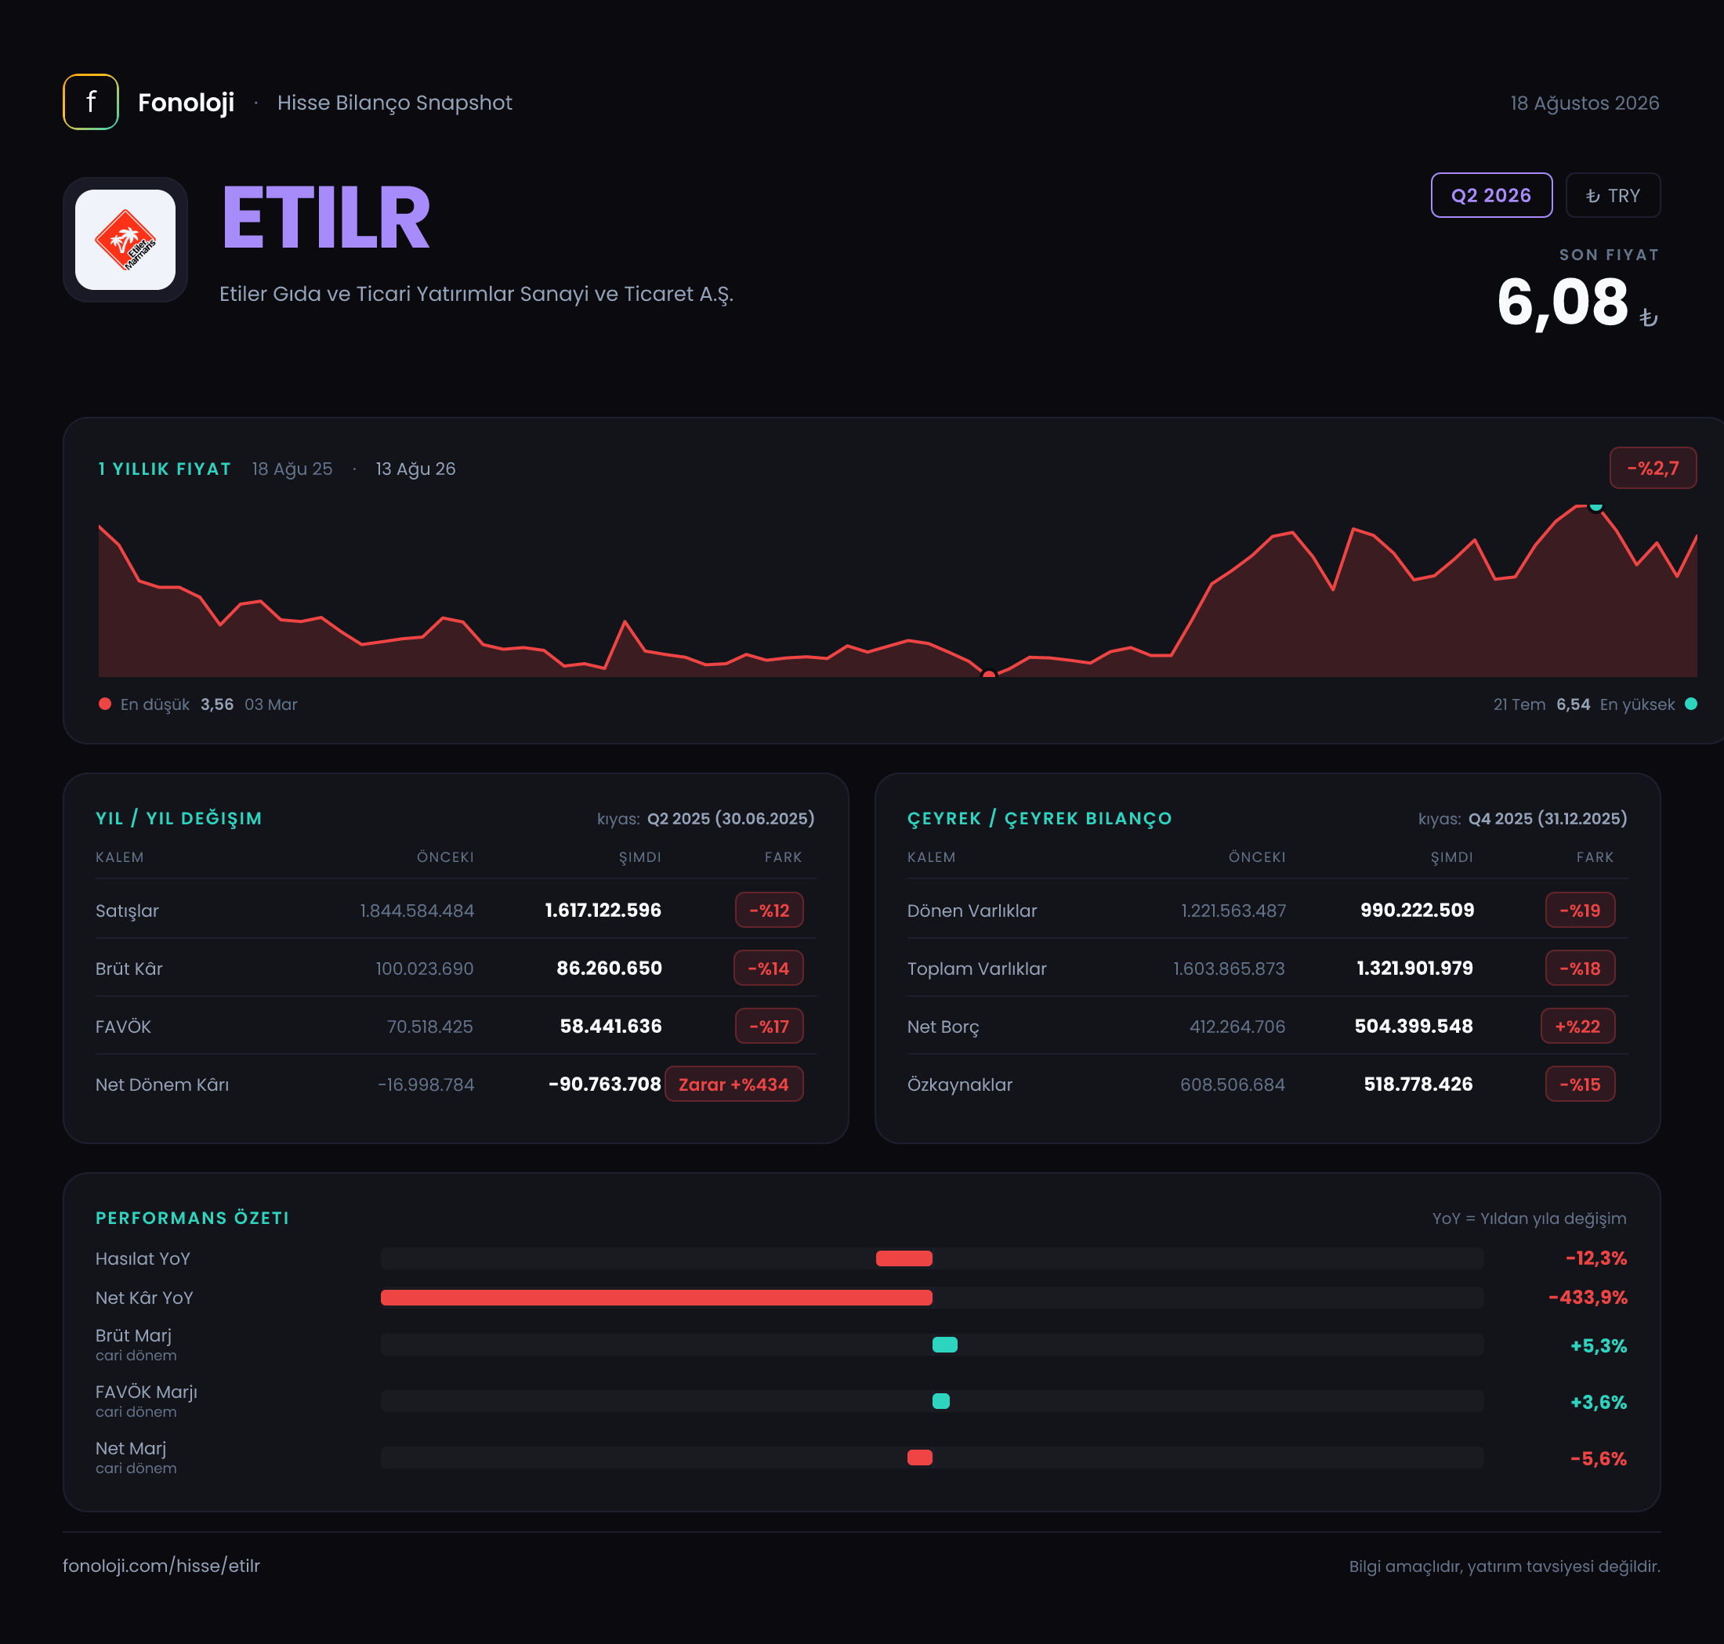This screenshot has width=1724, height=1644.
Task: Click the Toplam Varlıklar -%18 badge
Action: (x=1579, y=968)
